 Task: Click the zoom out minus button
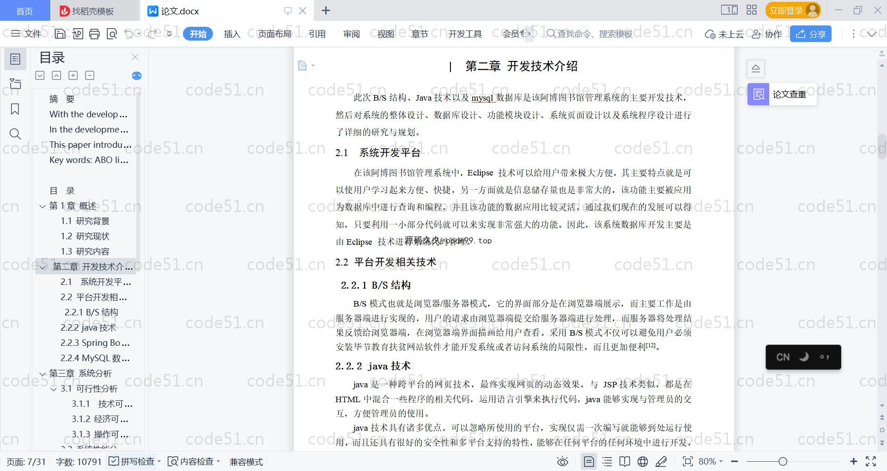click(735, 461)
